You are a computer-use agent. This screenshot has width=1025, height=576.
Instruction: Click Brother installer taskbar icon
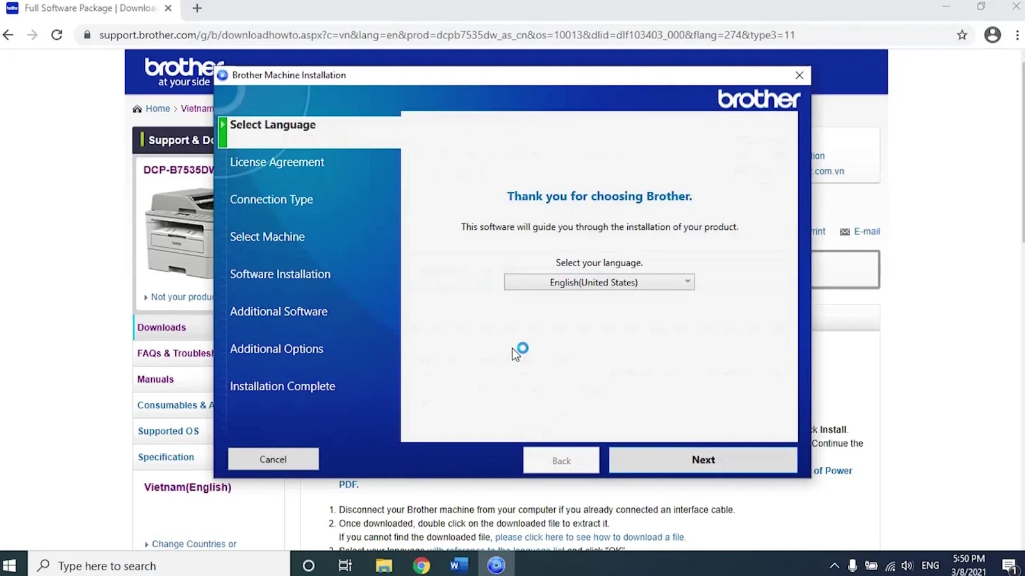(x=496, y=566)
